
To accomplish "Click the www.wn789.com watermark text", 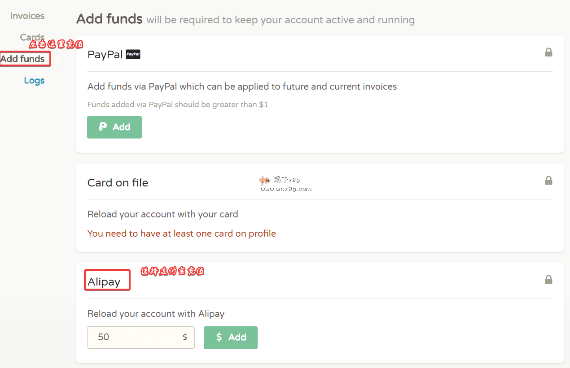I will tap(286, 189).
